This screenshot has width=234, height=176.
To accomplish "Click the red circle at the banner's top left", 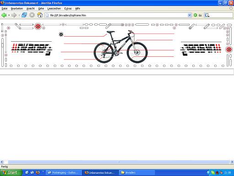I will pyautogui.click(x=38, y=26).
